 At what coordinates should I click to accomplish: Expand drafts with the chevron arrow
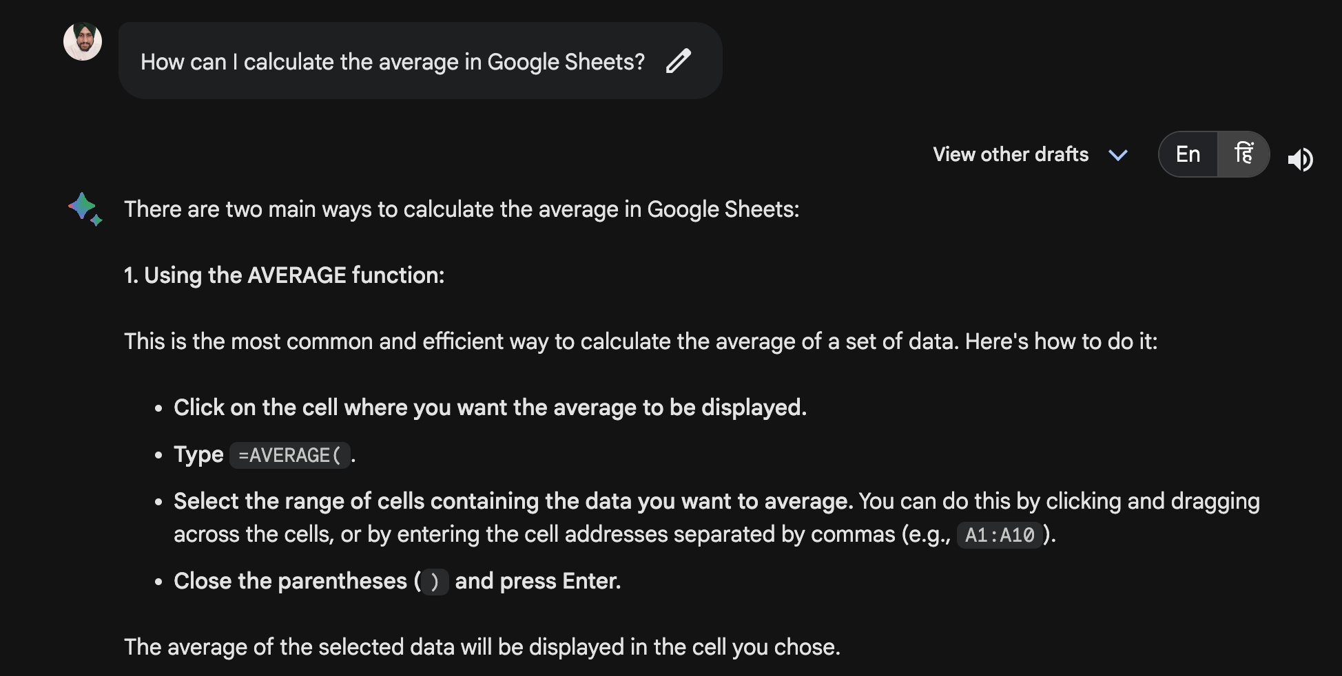click(x=1117, y=155)
